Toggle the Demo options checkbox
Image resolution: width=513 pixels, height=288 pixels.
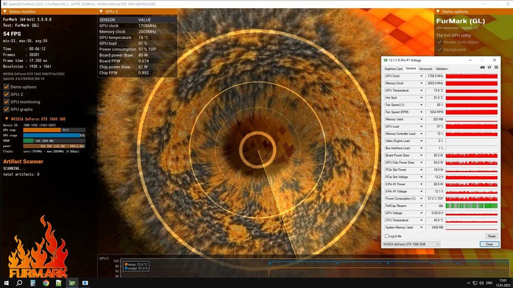pyautogui.click(x=6, y=87)
